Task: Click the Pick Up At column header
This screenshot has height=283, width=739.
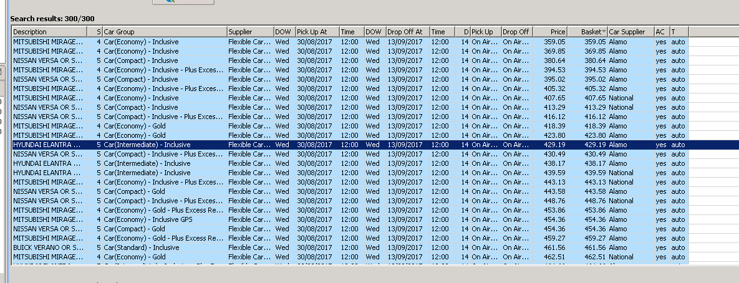Action: tap(317, 32)
